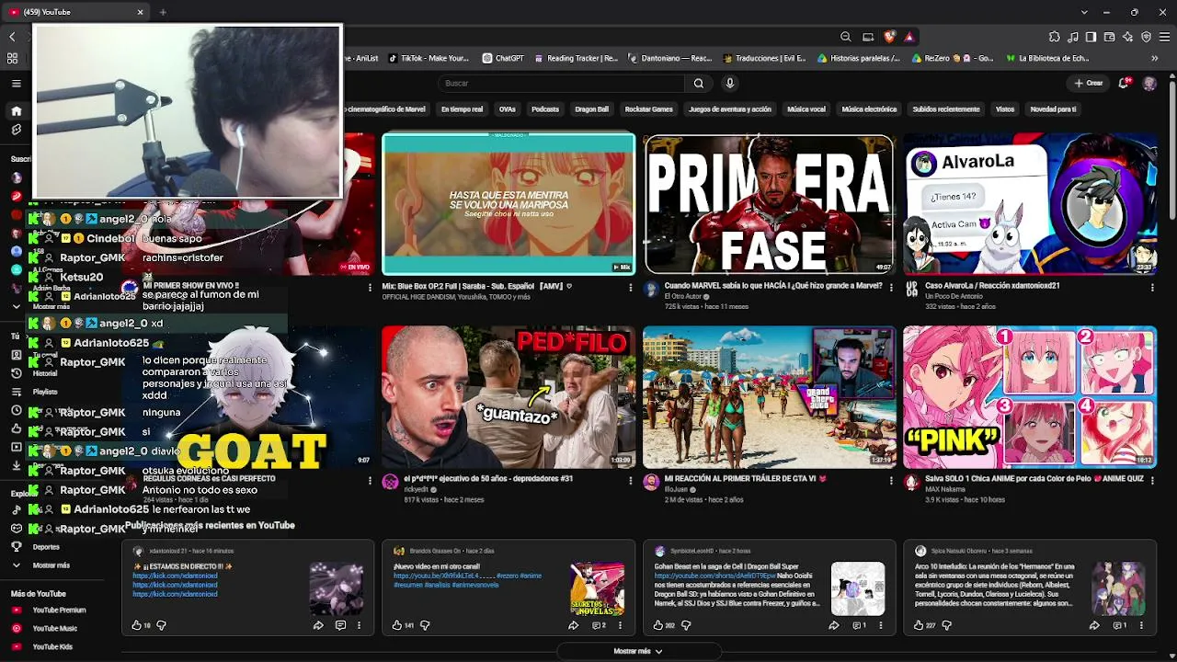Image resolution: width=1177 pixels, height=662 pixels.
Task: Open options menu for Blue Box AMV video
Action: click(630, 288)
